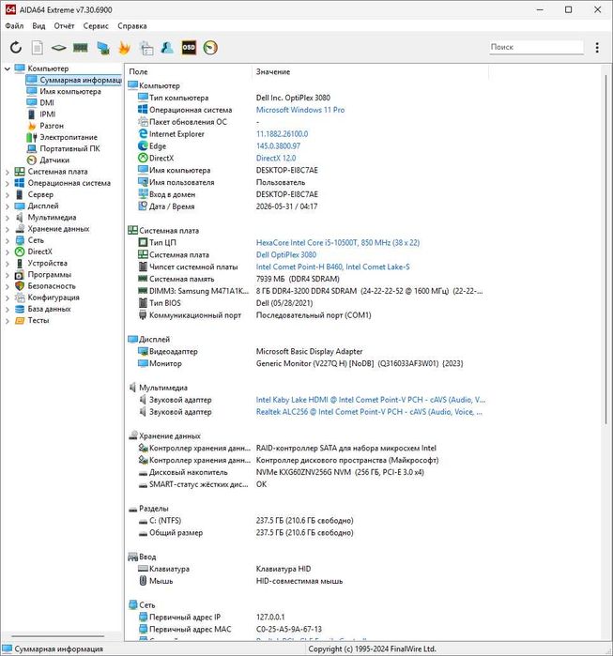Select the Системная память row
Screen dimensions: 613x656
(x=307, y=279)
